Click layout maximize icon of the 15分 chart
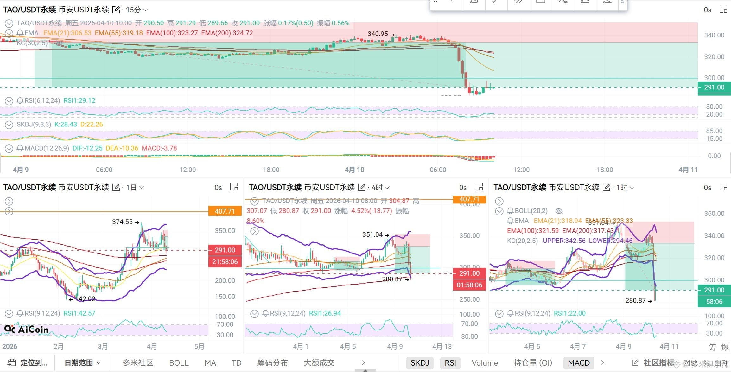Screen dimensions: 731x372 (x=723, y=9)
